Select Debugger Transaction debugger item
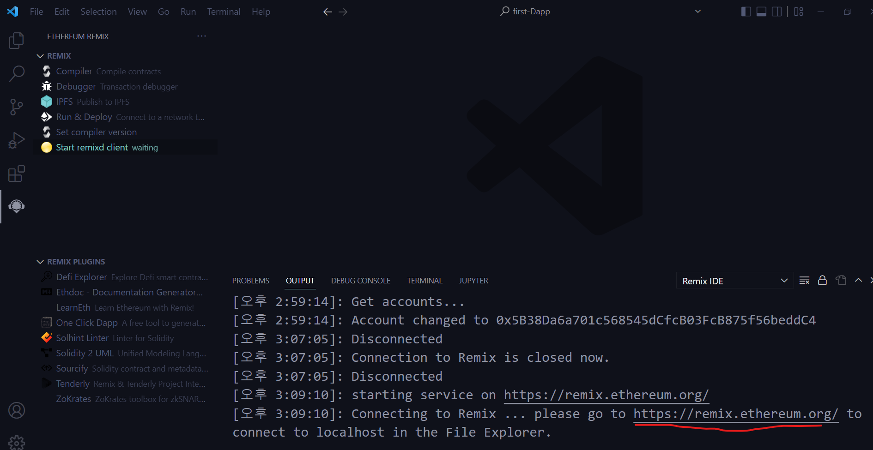 click(x=125, y=86)
